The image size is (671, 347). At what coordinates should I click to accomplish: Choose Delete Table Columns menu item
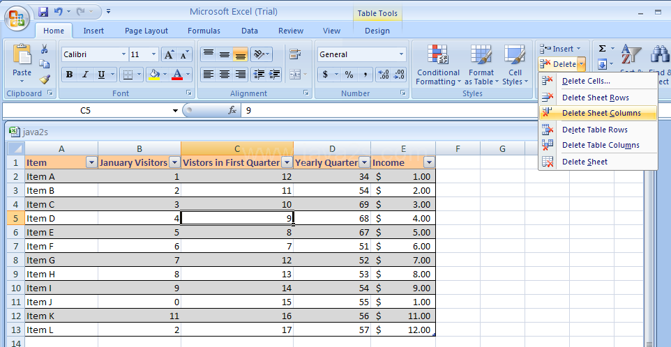pos(598,145)
